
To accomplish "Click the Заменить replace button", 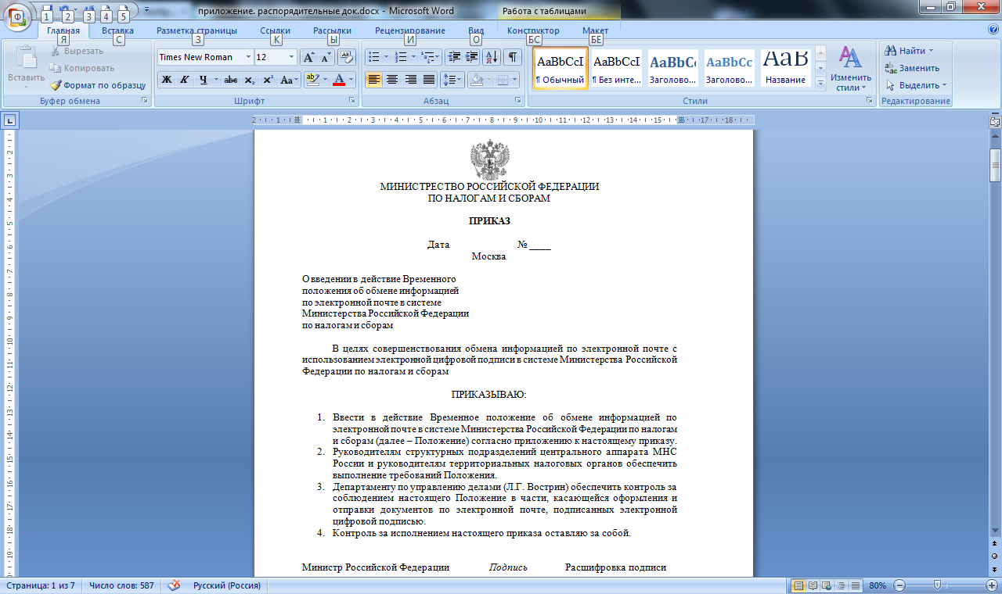I will click(x=912, y=68).
